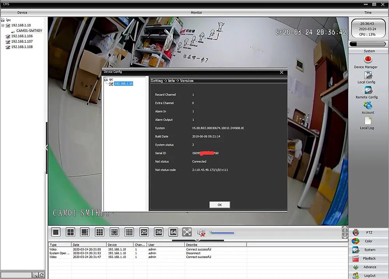Switch to 25-channel view layout
The width and height of the screenshot is (389, 279).
point(144,232)
